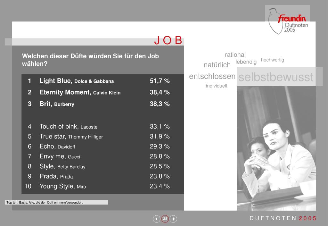
Task: Click the value 23,8 %
Action: [160, 176]
